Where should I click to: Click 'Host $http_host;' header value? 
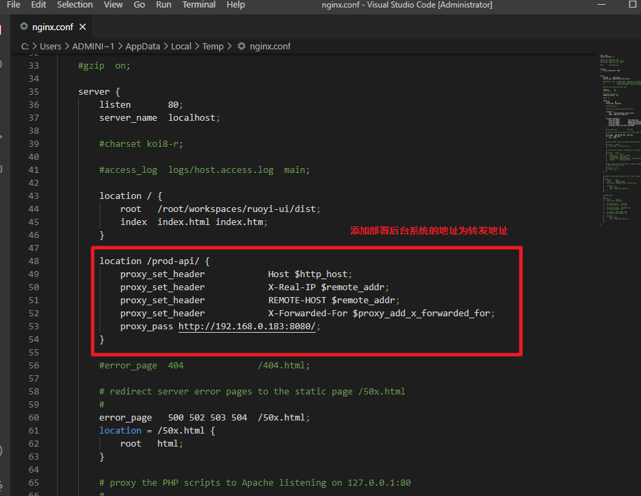[310, 274]
